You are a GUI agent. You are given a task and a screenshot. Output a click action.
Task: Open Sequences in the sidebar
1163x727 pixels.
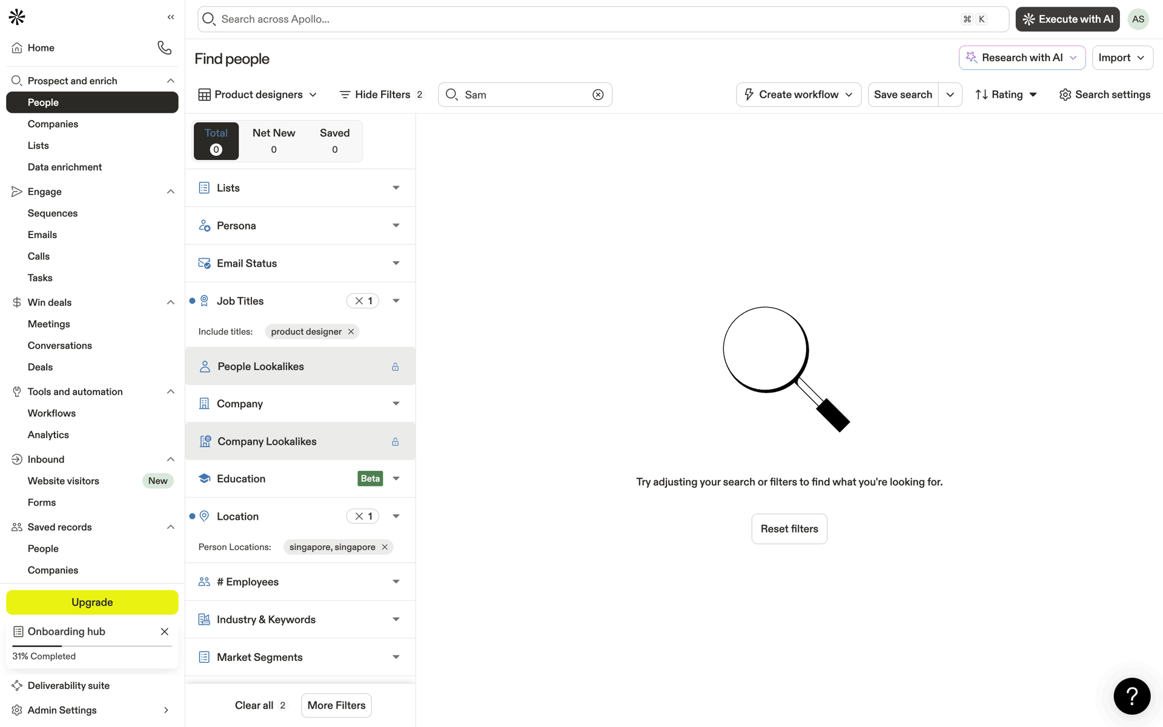click(x=53, y=213)
